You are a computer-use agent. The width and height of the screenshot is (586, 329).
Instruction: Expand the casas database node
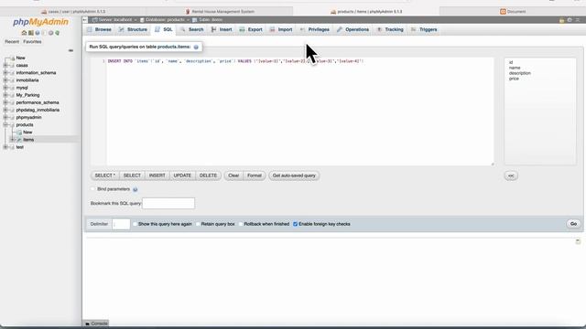coord(5,65)
